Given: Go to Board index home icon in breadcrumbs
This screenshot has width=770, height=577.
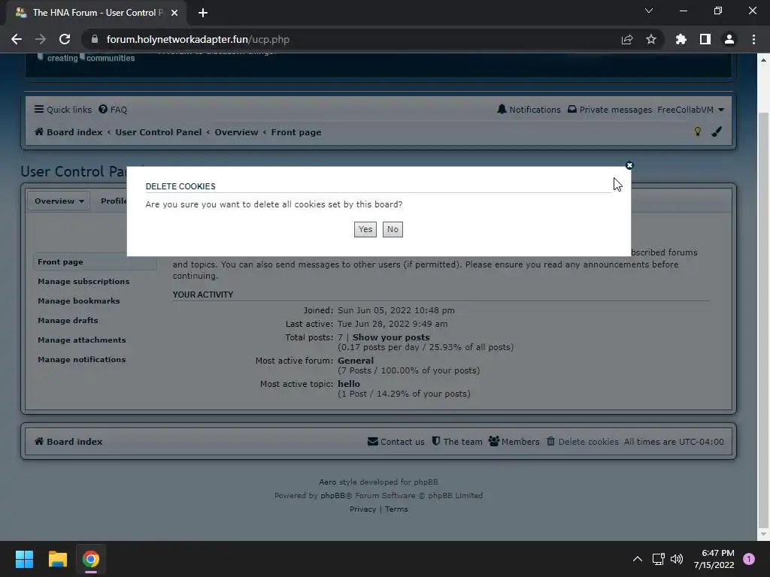Looking at the screenshot, I should (x=39, y=132).
